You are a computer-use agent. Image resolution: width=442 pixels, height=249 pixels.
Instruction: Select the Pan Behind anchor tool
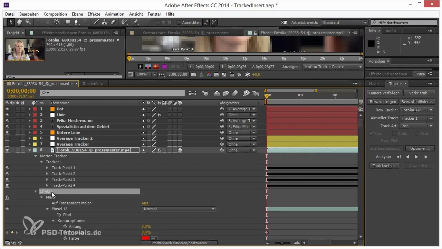[x=57, y=22]
